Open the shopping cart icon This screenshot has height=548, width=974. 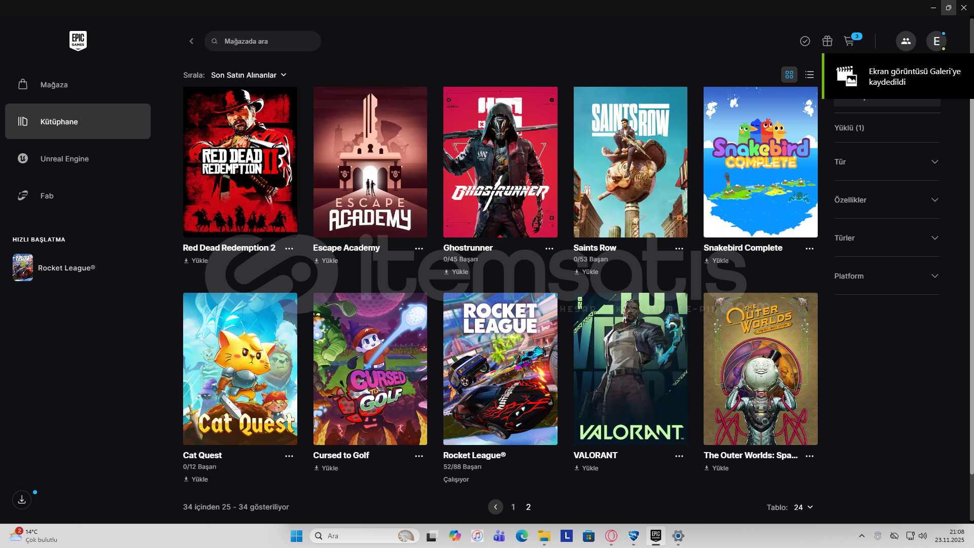click(x=849, y=41)
